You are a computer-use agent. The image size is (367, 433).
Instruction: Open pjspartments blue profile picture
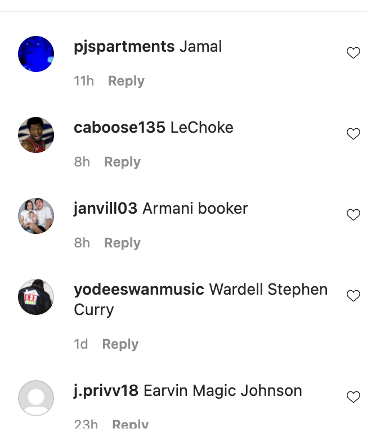pos(36,54)
